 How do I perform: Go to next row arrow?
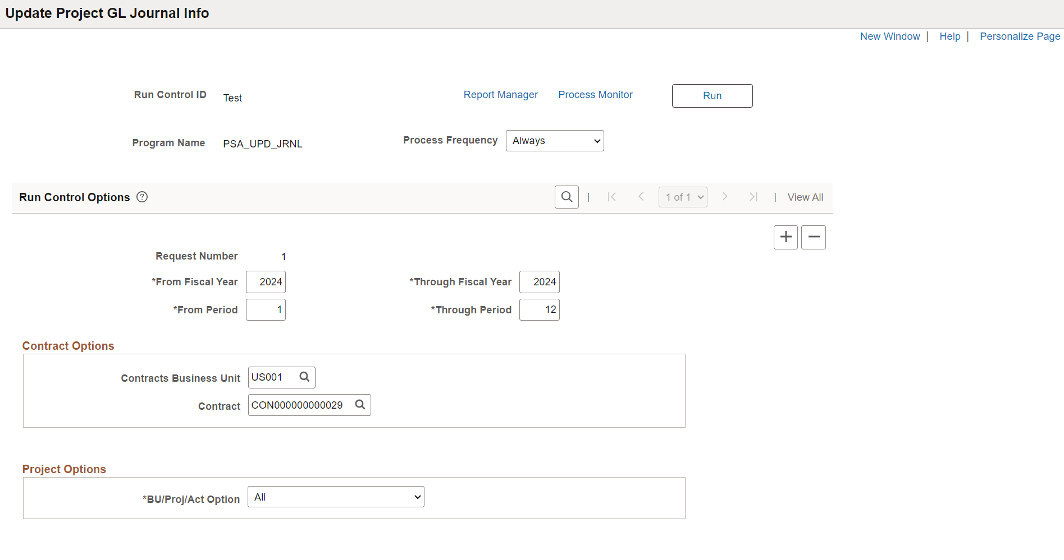tap(725, 197)
